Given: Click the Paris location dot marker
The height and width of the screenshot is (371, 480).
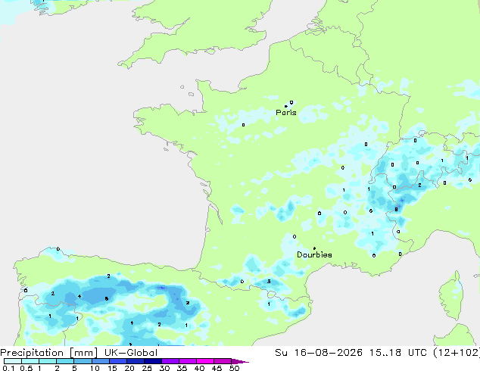Looking at the screenshot, I should click(x=285, y=106).
